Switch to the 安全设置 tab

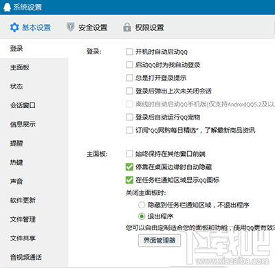pyautogui.click(x=87, y=27)
